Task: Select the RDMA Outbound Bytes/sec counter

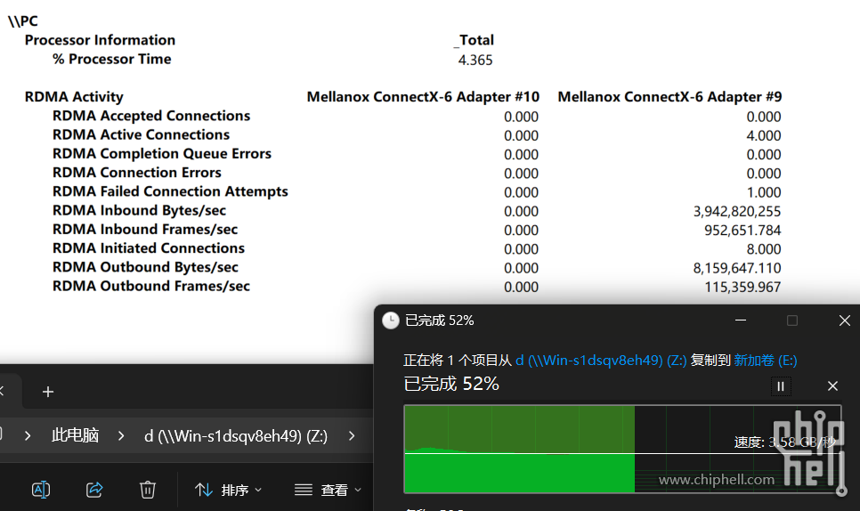Action: [x=145, y=267]
